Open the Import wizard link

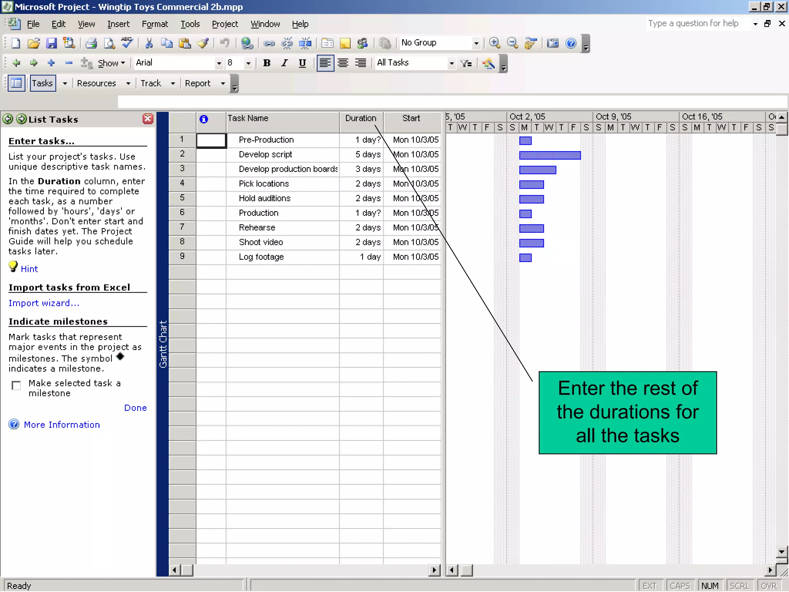(44, 303)
